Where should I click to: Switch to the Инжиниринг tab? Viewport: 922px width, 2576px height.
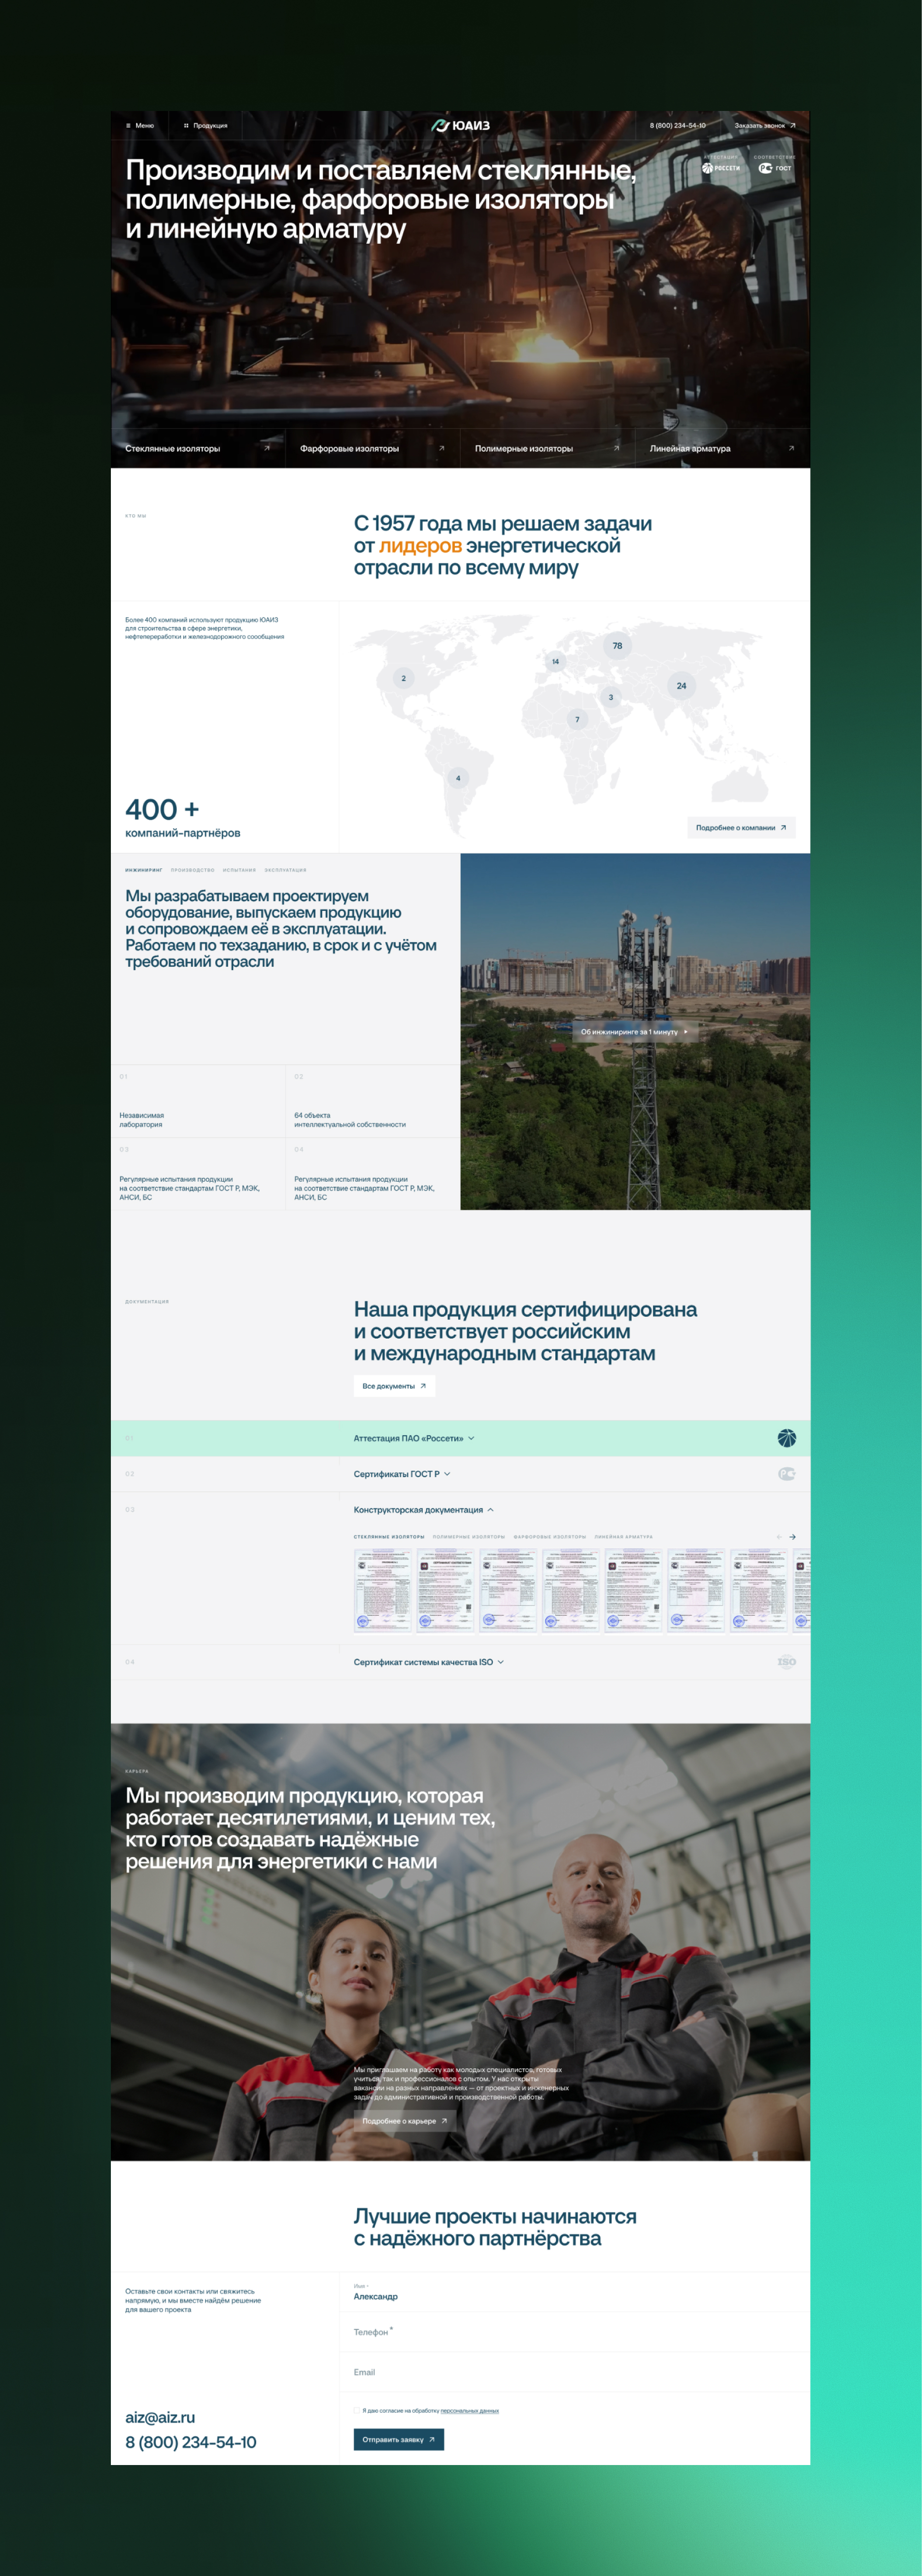[144, 870]
